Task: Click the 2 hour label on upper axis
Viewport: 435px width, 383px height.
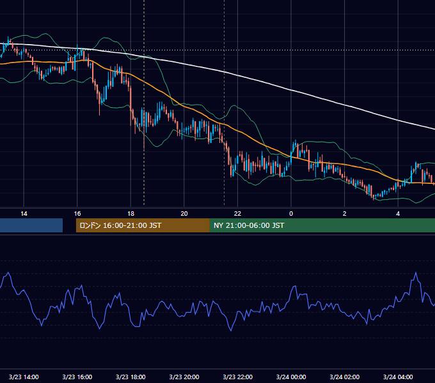Action: (345, 214)
